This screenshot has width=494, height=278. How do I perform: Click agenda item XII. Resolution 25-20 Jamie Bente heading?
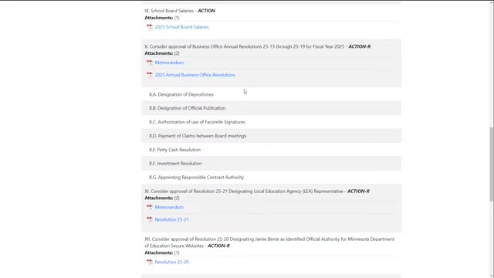[269, 242]
